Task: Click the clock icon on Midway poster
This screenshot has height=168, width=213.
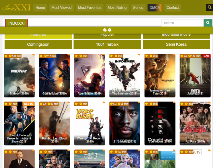Action: (10, 56)
